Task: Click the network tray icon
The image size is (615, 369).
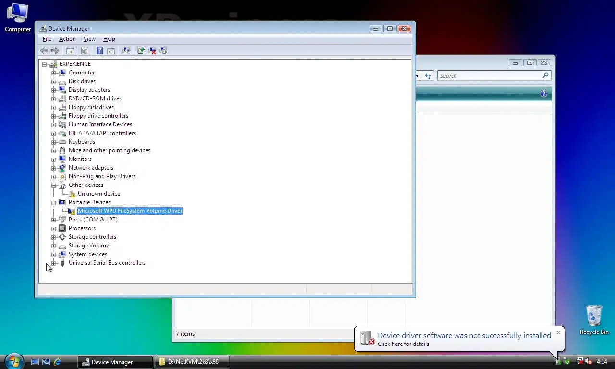Action: [x=580, y=361]
